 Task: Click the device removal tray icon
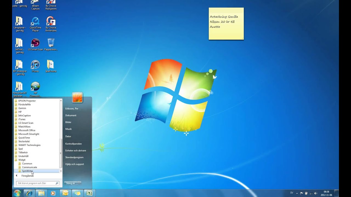point(306,193)
